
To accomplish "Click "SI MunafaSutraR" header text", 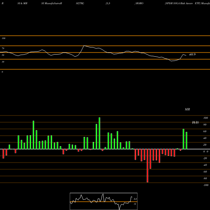I will point(52,3).
